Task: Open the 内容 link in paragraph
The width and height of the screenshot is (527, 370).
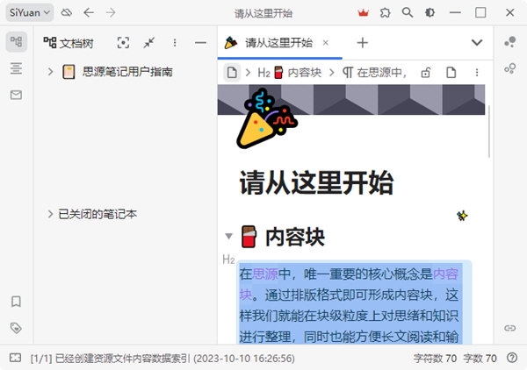Action: (x=445, y=274)
